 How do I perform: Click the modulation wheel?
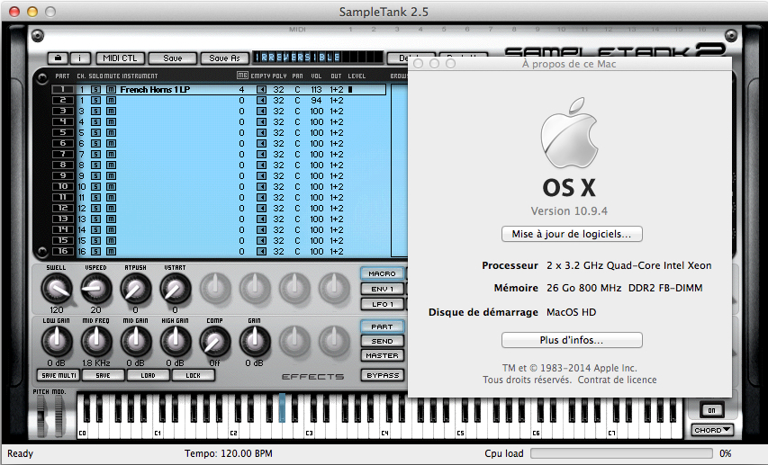(59, 416)
